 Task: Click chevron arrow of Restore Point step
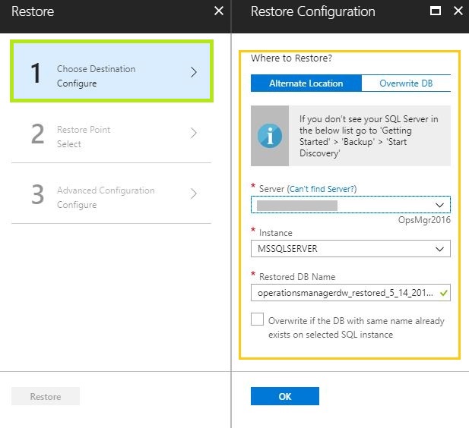(194, 133)
